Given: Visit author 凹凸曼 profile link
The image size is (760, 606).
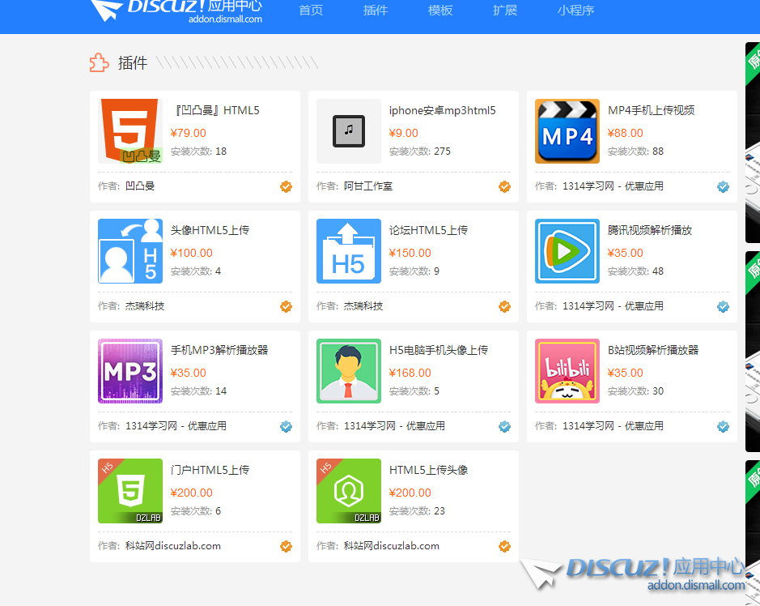Looking at the screenshot, I should (140, 186).
